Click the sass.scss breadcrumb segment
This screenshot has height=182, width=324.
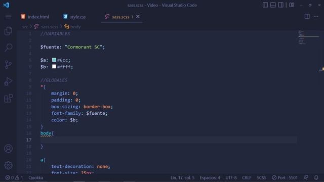click(50, 27)
